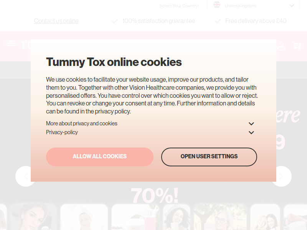Click Open User Settings button
The width and height of the screenshot is (307, 230).
[209, 157]
